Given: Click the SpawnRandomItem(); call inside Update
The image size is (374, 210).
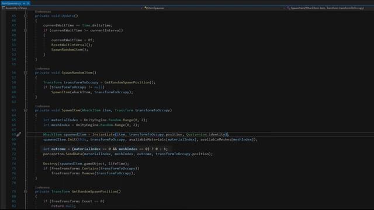Looking at the screenshot, I should click(x=70, y=50).
